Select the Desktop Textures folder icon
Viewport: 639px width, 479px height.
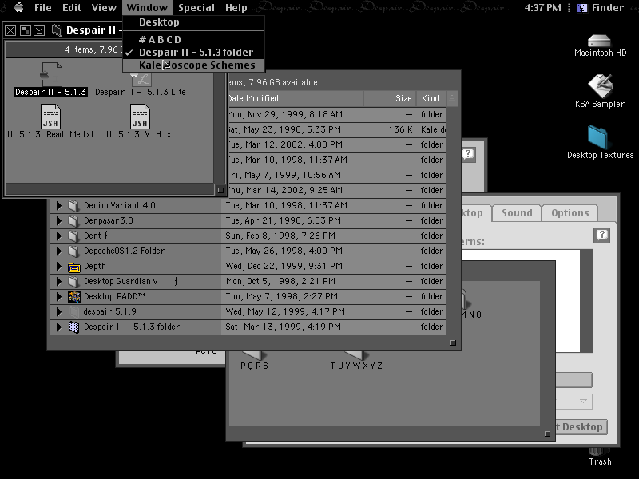coord(597,137)
